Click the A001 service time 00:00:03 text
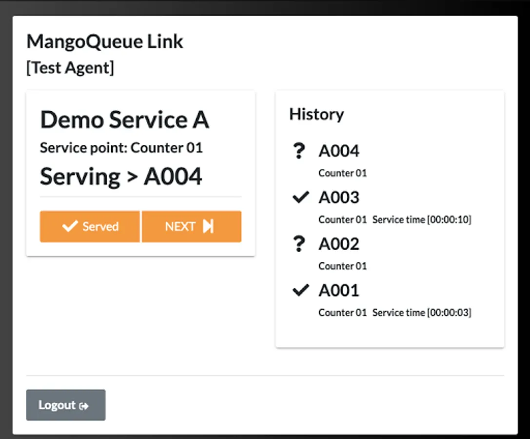530x439 pixels. 422,313
